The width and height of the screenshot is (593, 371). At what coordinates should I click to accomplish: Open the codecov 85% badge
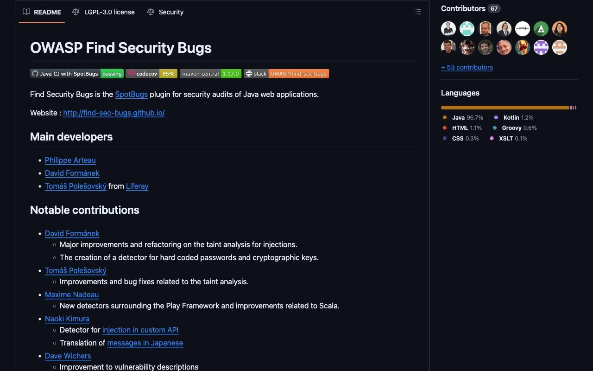coord(151,74)
